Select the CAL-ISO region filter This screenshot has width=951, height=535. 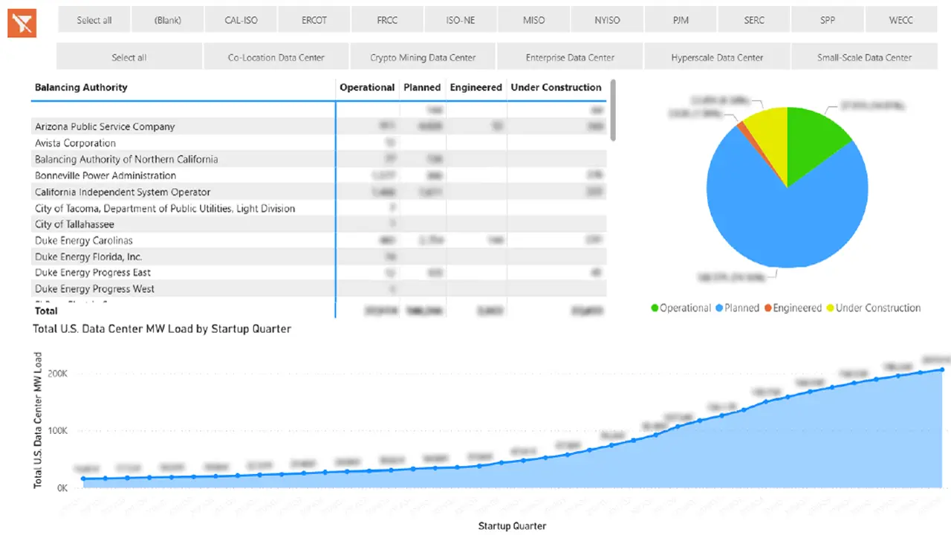click(x=241, y=20)
